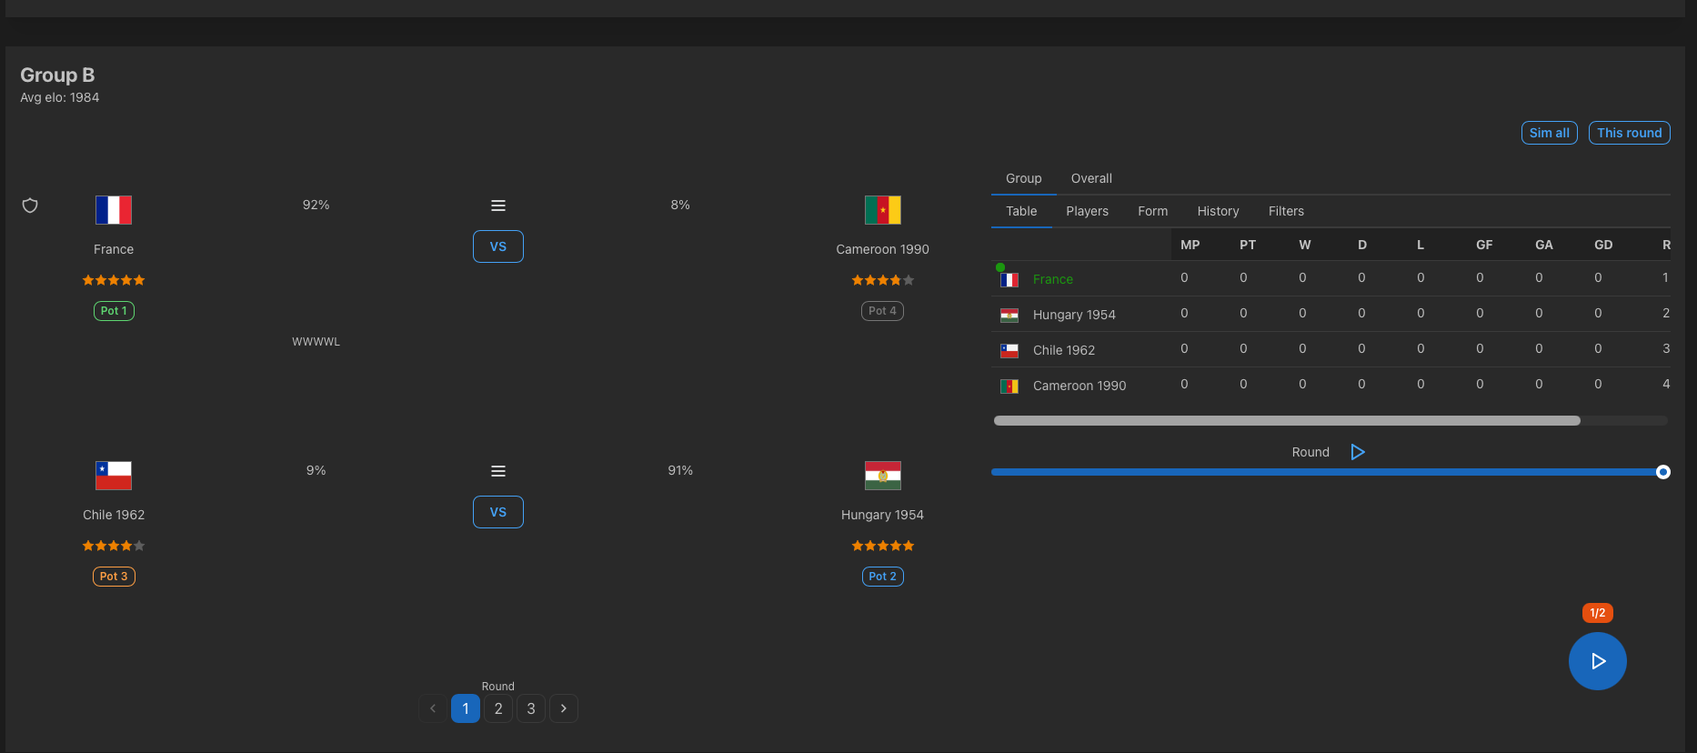This screenshot has height=753, width=1697.
Task: Go to the previous round with the left chevron
Action: [x=433, y=708]
